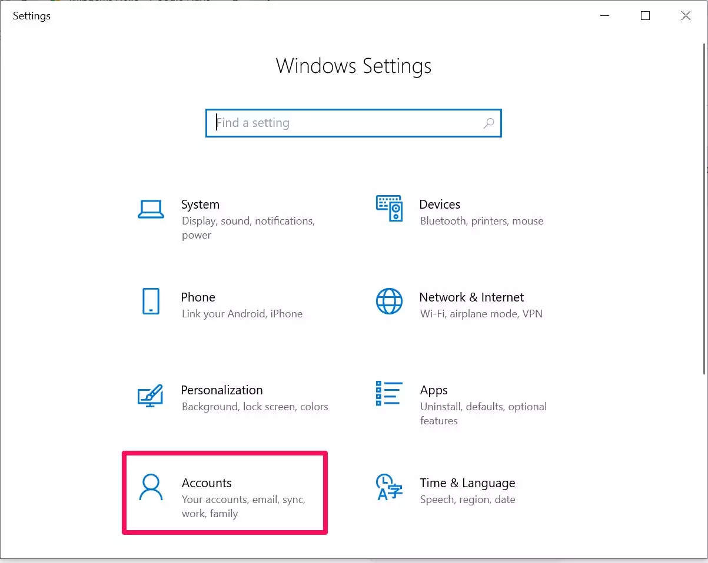The height and width of the screenshot is (563, 708).
Task: Focus the Find a setting search box
Action: (x=353, y=123)
